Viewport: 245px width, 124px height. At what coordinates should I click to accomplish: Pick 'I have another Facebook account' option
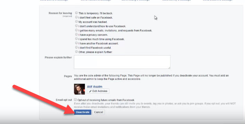point(76,43)
